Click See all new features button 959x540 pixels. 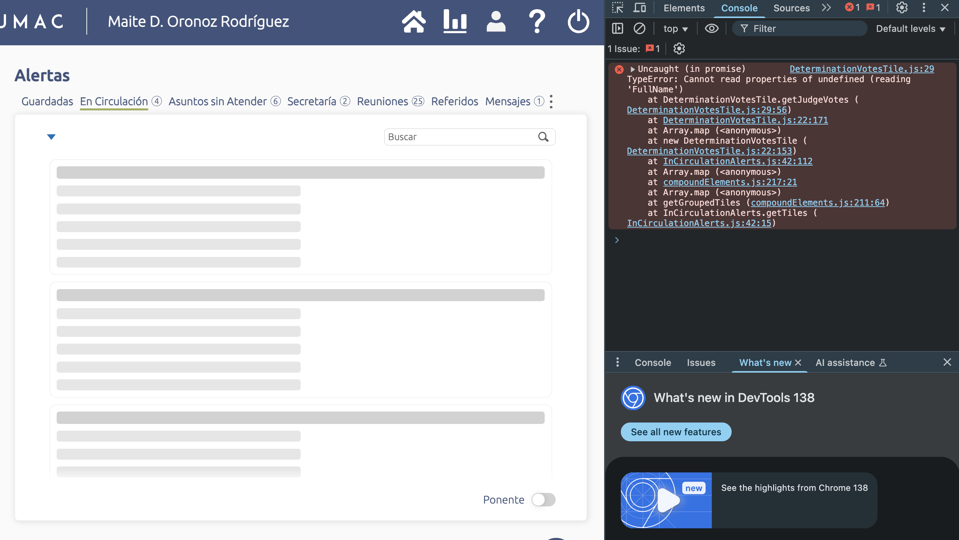click(x=676, y=432)
